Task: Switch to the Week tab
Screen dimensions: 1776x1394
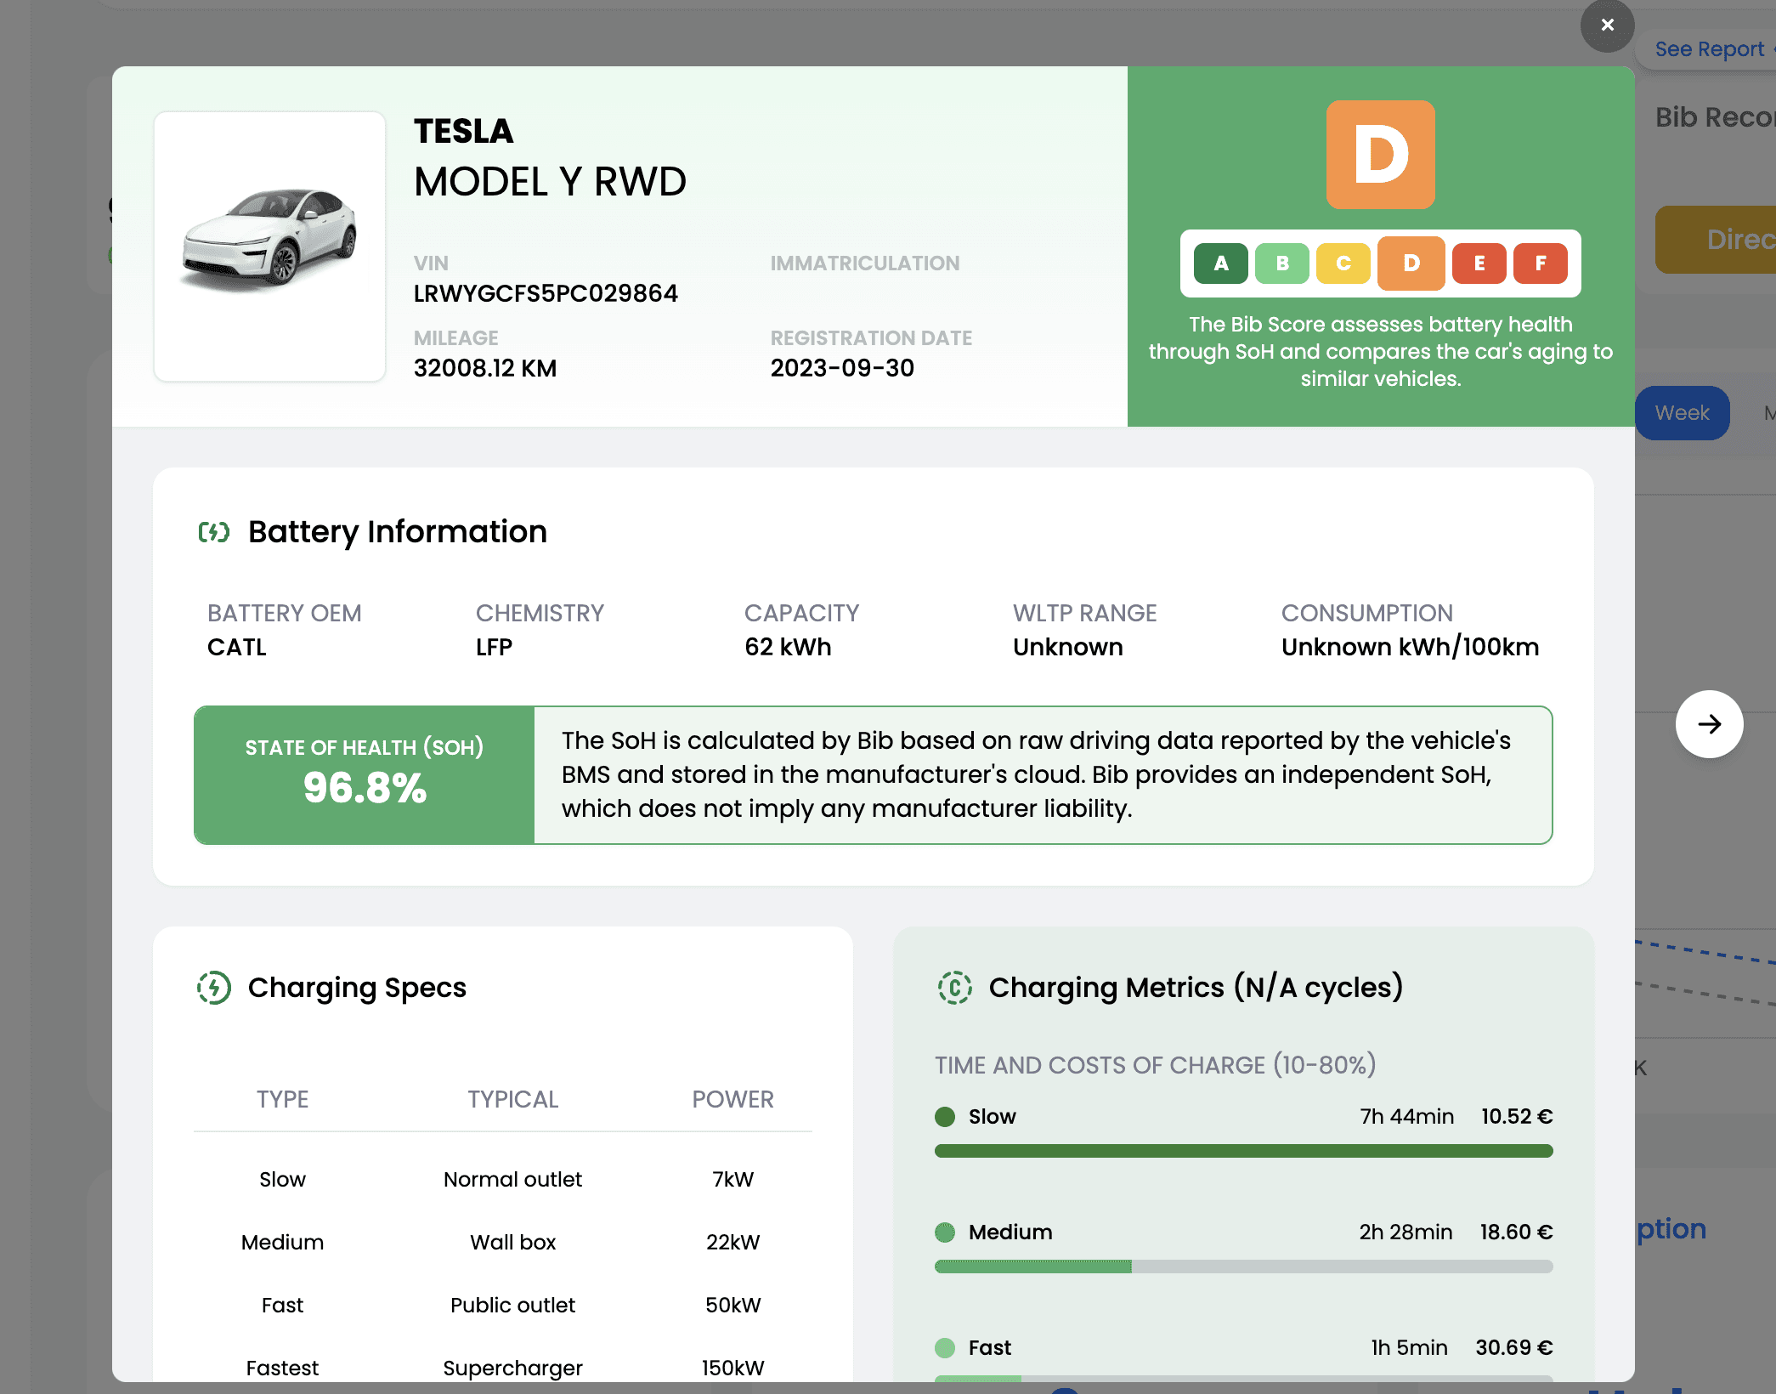Action: tap(1682, 413)
